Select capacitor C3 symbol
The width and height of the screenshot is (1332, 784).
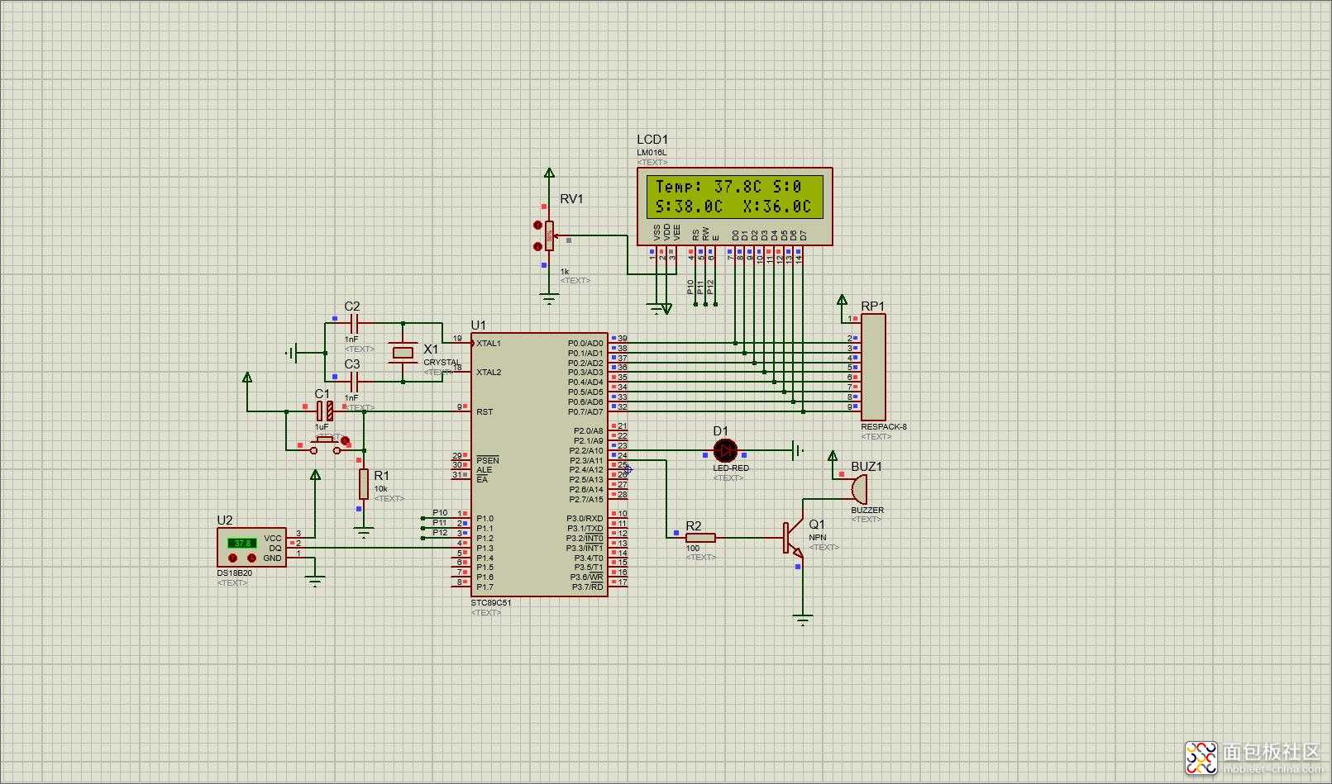[354, 382]
